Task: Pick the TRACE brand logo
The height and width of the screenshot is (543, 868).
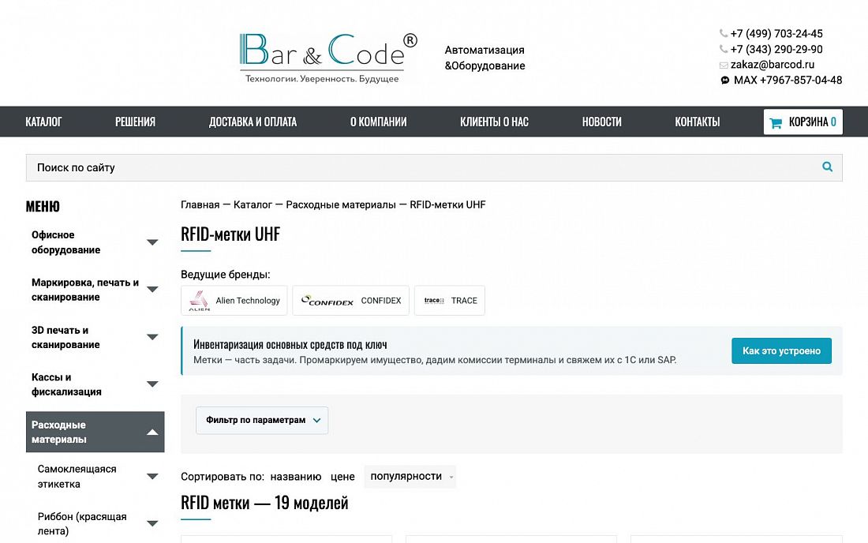Action: tap(434, 301)
